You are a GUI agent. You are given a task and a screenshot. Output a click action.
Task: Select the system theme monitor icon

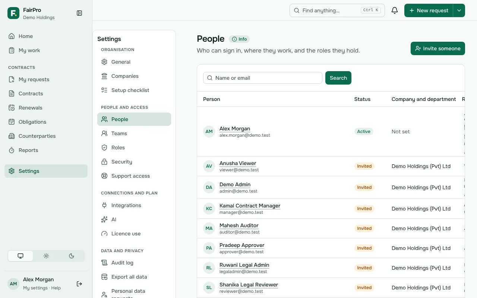(20, 256)
